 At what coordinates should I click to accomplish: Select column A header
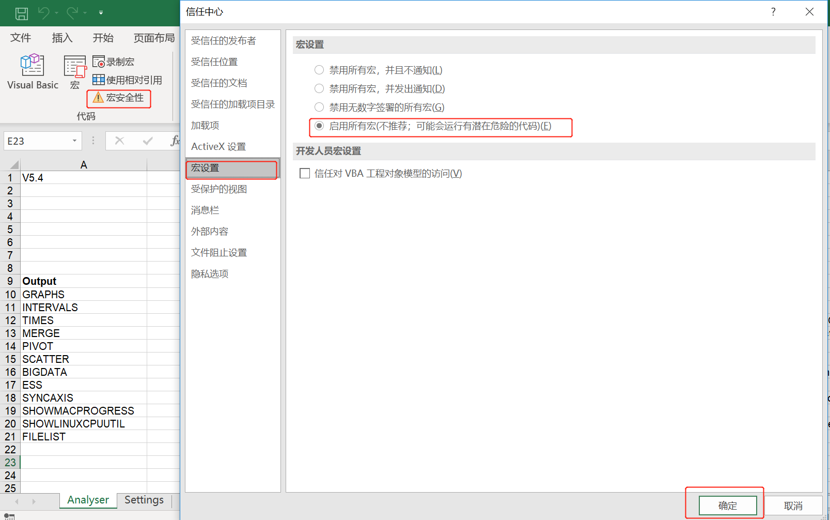point(84,165)
